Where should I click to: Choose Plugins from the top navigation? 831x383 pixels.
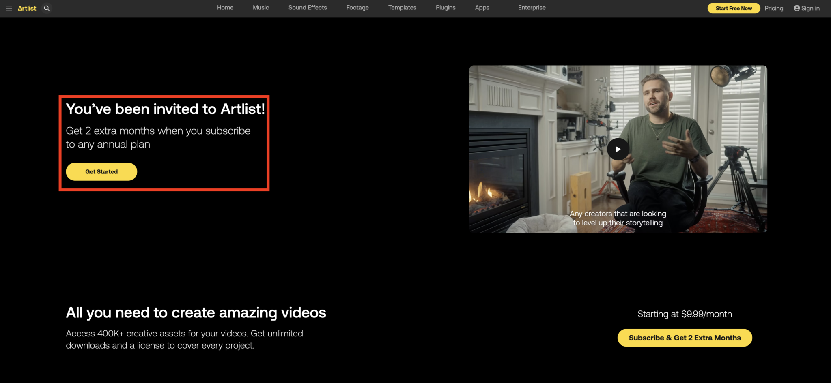(445, 8)
